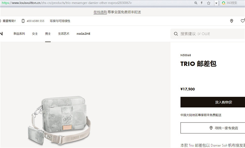This screenshot has width=245, height=148.
Task: Open the 新品系列 menu
Action: click(19, 34)
